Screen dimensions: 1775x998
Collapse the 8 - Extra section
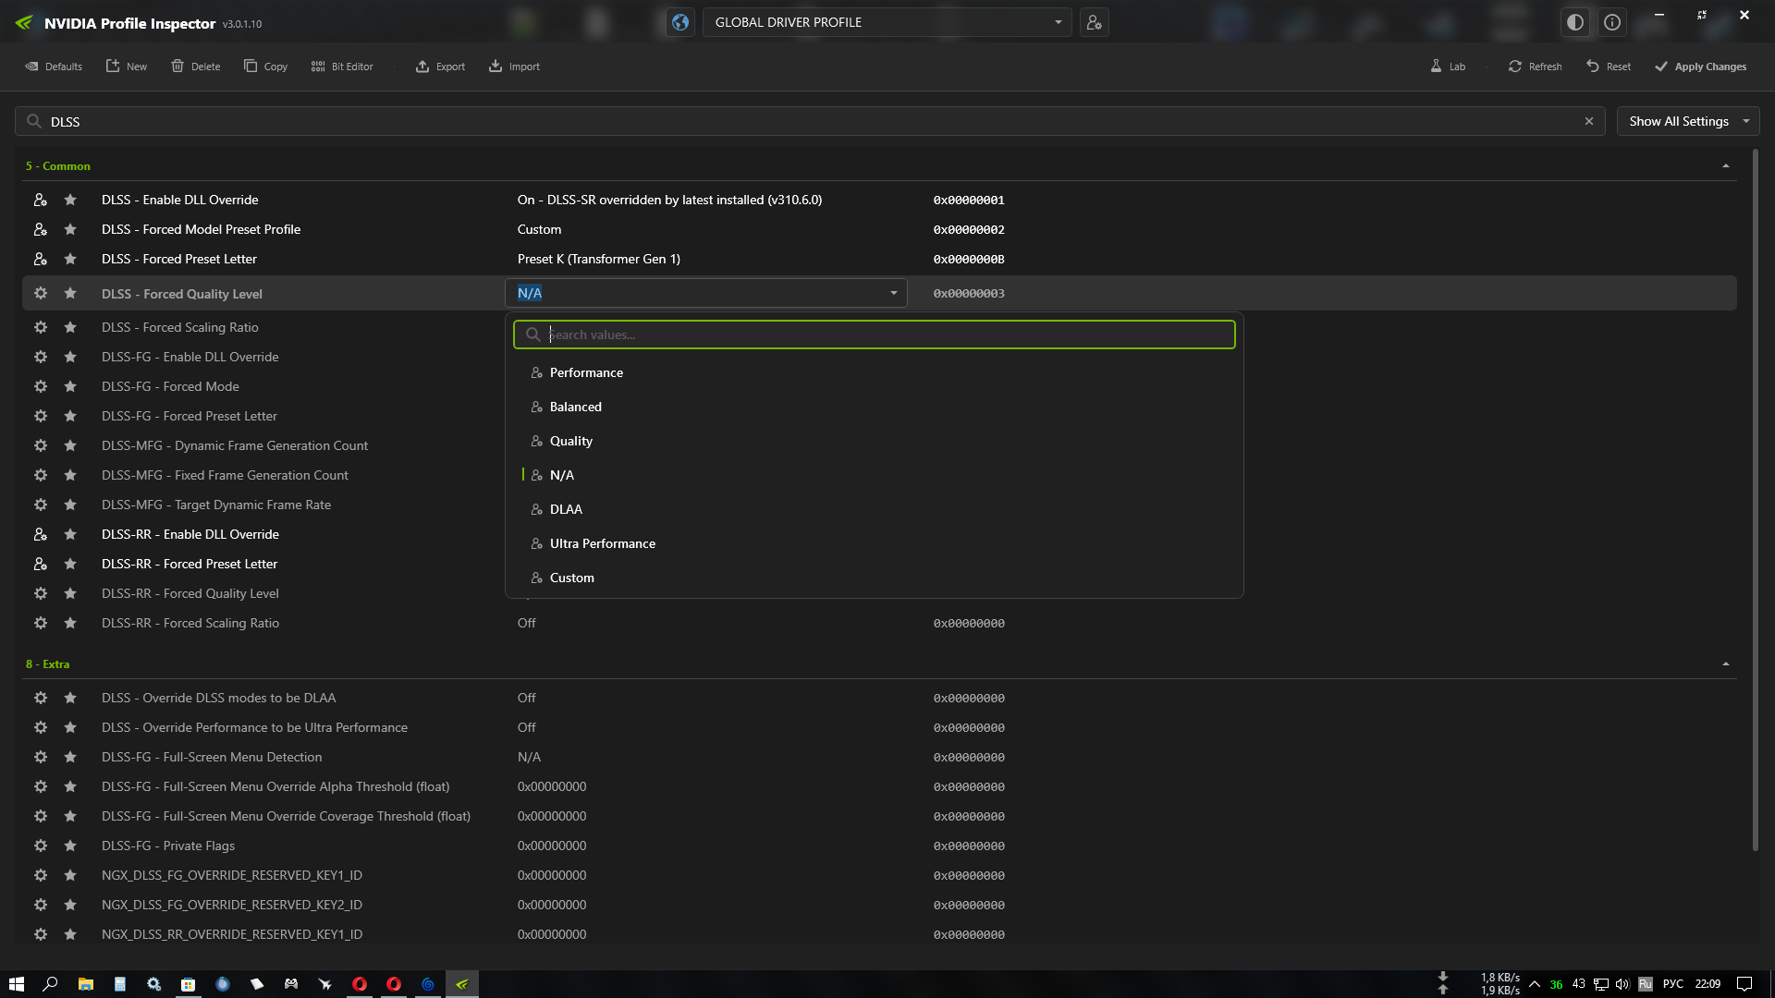pos(1726,664)
